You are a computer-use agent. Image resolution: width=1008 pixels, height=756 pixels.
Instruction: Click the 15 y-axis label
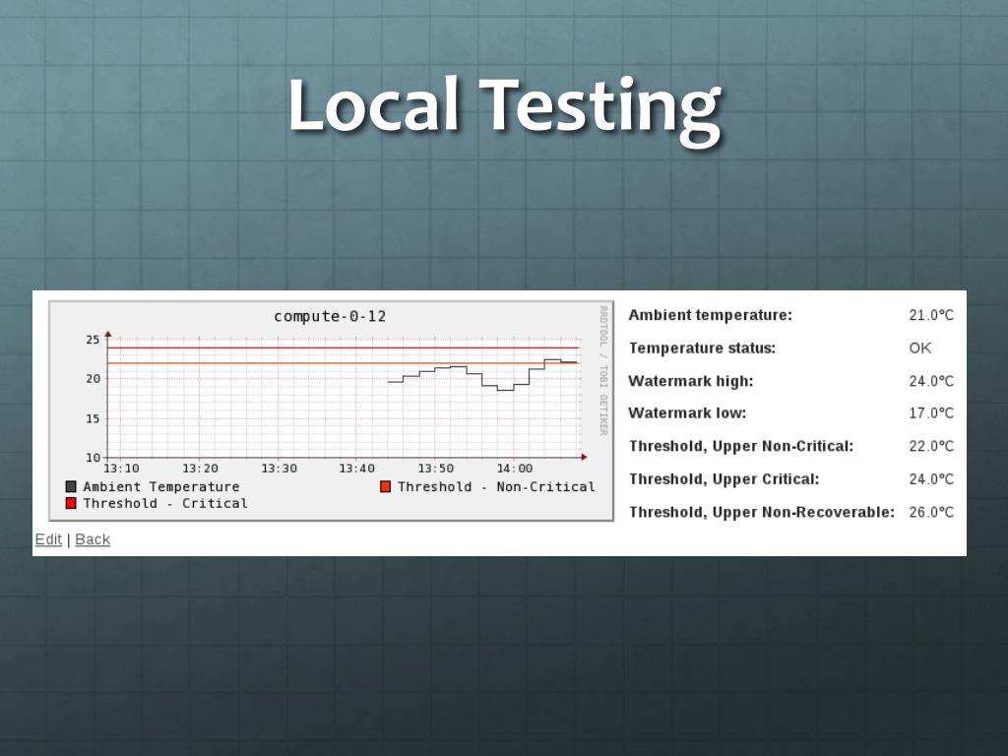tap(94, 418)
